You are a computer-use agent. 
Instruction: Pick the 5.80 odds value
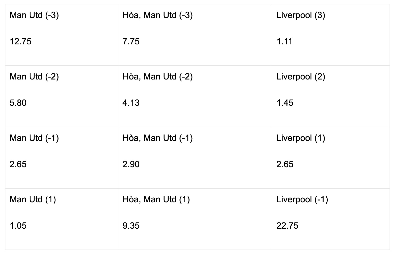(18, 103)
